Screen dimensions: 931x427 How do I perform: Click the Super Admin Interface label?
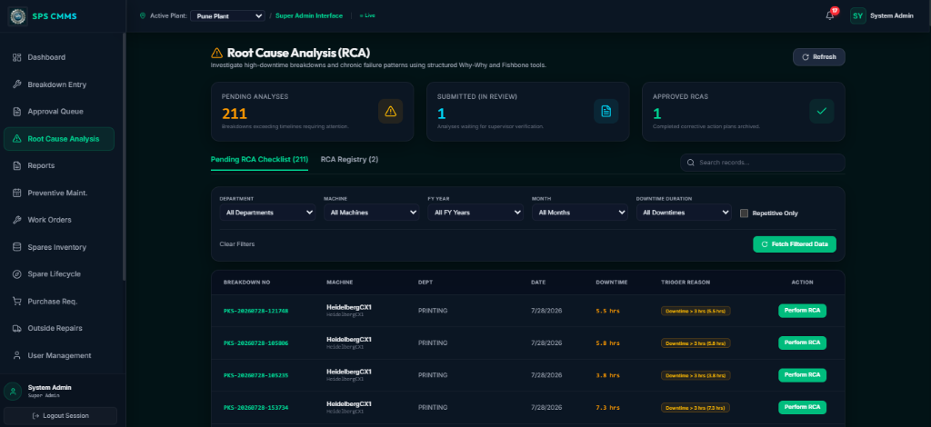(309, 16)
